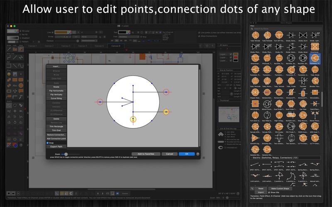The height and width of the screenshot is (207, 332).
Task: Select the S-curve wall tool
Action: tap(21, 66)
